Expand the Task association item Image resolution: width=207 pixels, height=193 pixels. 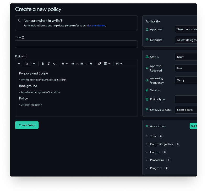pyautogui.click(x=147, y=136)
